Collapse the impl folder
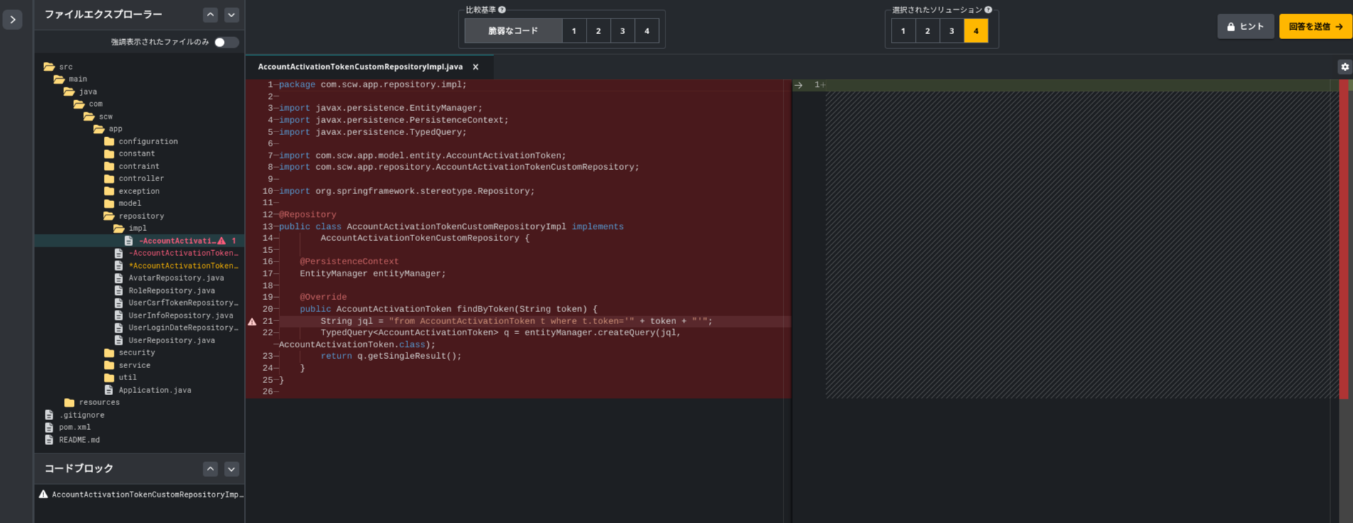This screenshot has width=1353, height=523. click(x=130, y=229)
